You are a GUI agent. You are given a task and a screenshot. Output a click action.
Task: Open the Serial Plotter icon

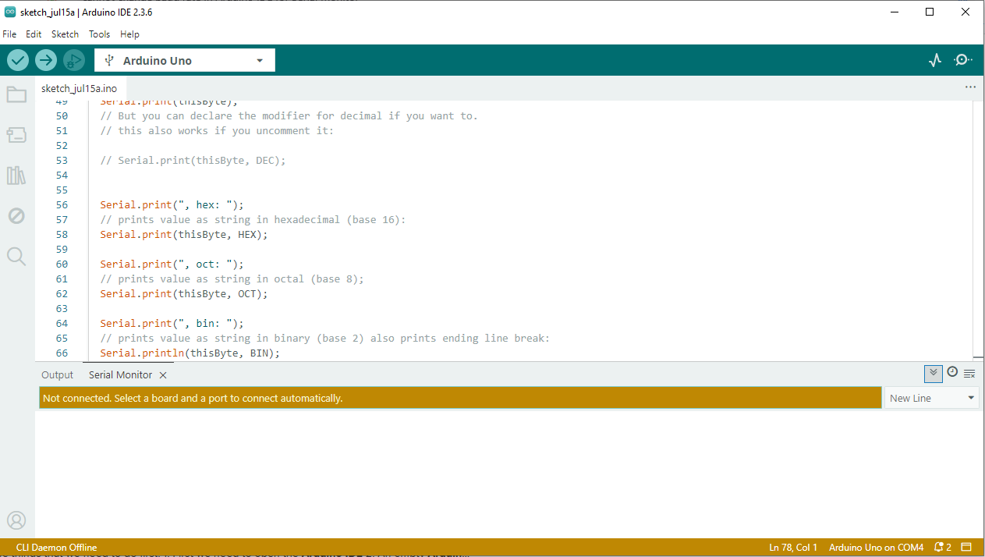pyautogui.click(x=934, y=59)
